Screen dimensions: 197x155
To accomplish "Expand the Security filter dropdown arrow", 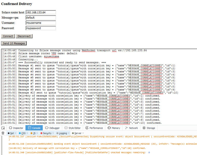I will click(x=53, y=133).
